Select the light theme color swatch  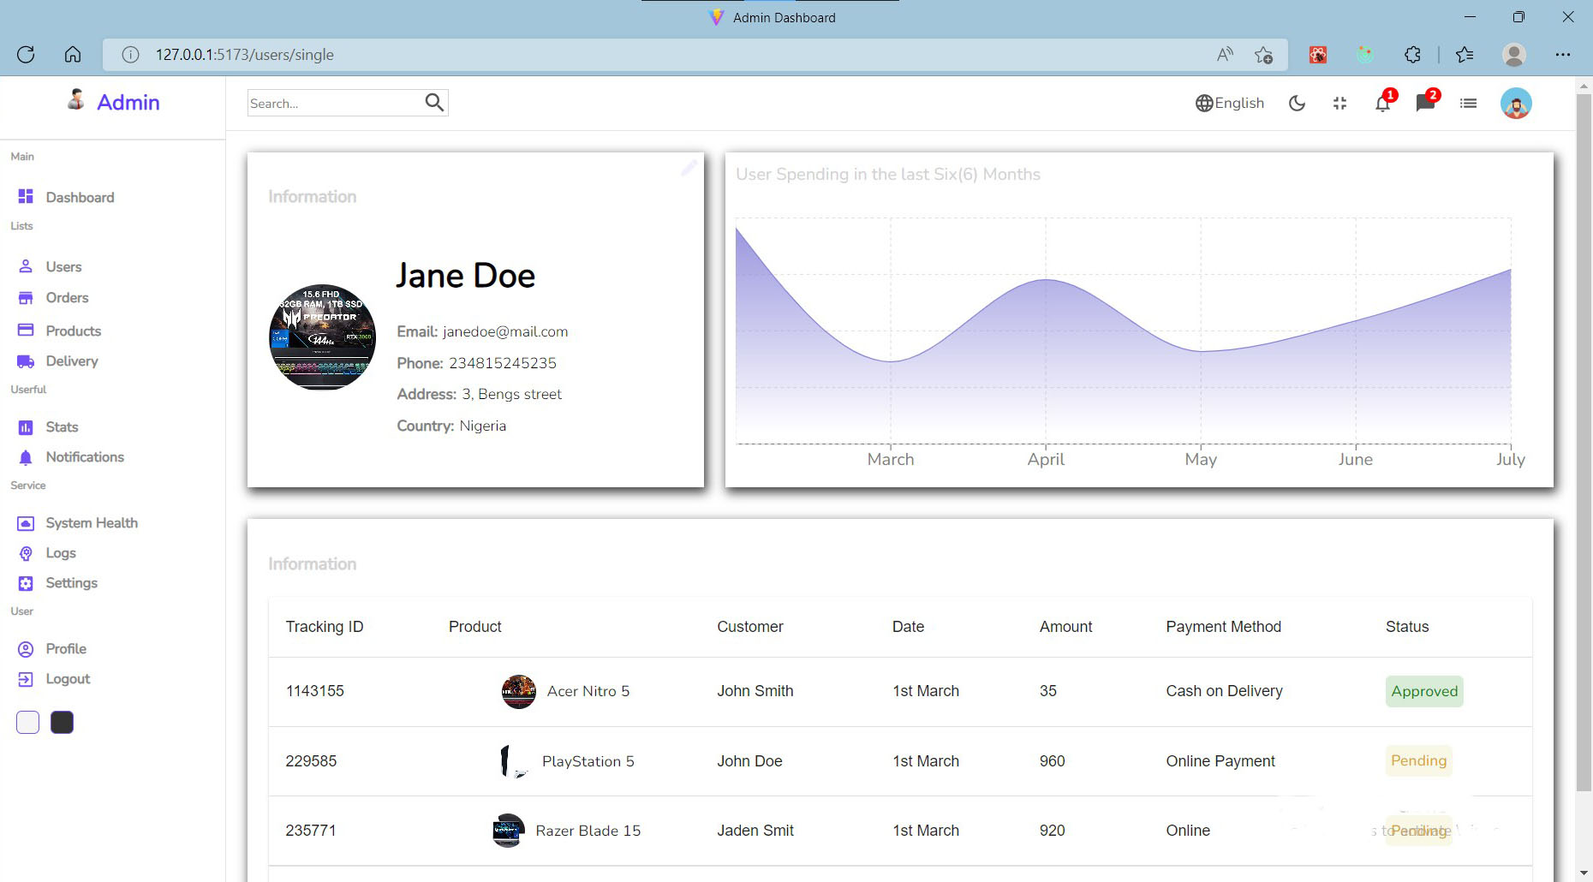tap(27, 722)
